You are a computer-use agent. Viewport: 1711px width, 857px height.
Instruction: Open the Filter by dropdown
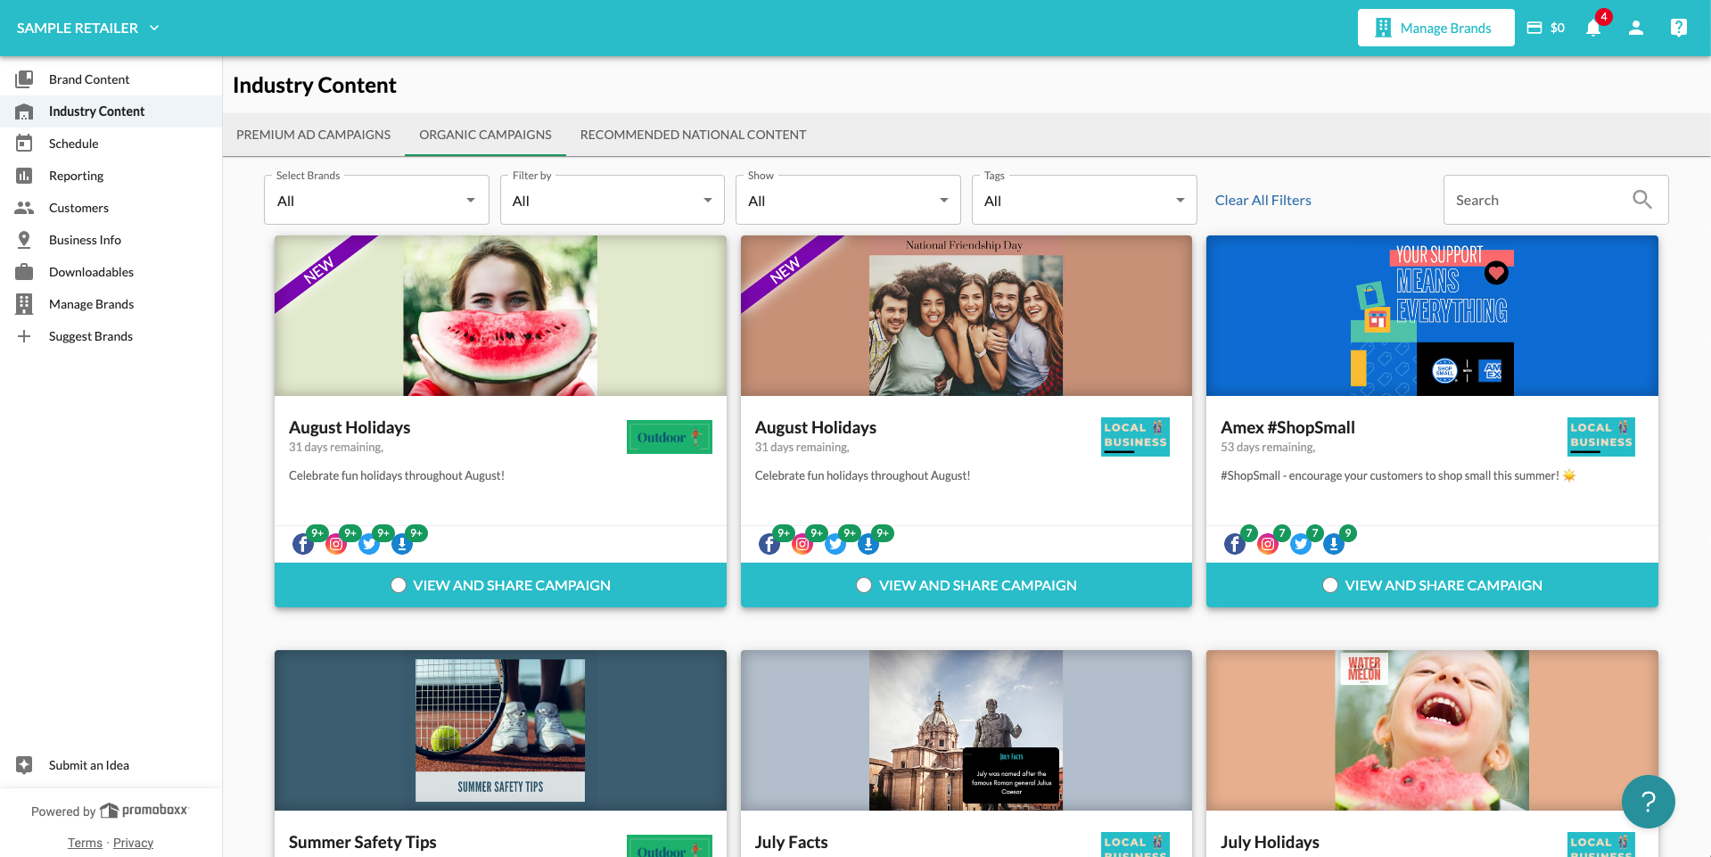coord(613,200)
